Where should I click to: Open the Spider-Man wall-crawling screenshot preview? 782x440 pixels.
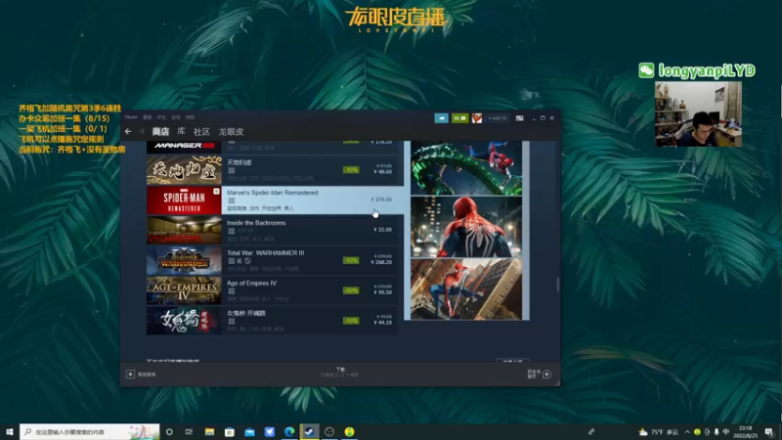(466, 288)
